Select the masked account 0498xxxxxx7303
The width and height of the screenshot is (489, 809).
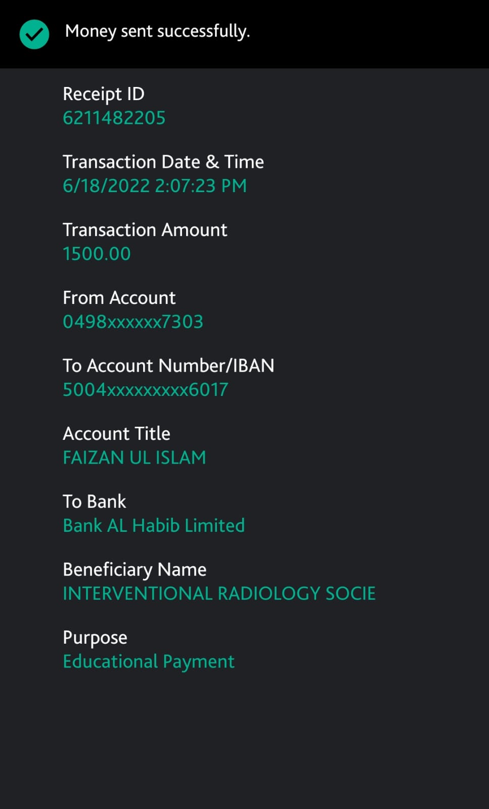pyautogui.click(x=133, y=322)
